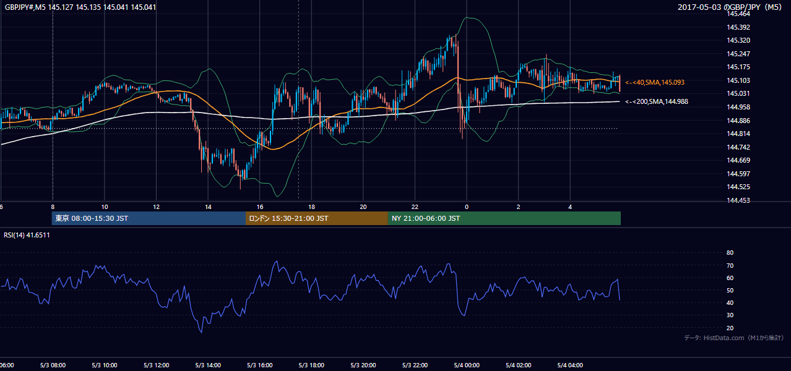The width and height of the screenshot is (791, 371).
Task: Click RSI level 80 on the axis
Action: point(730,253)
